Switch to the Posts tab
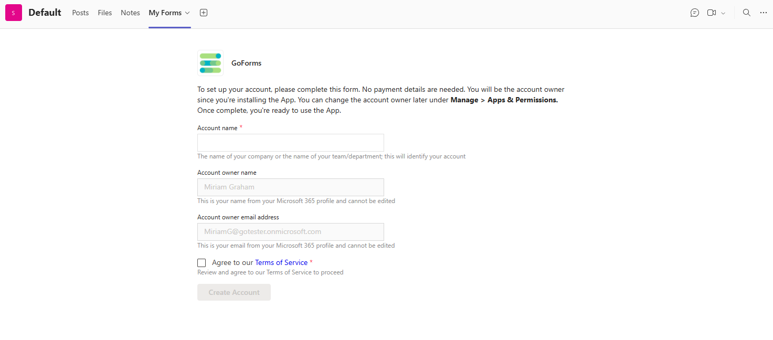The image size is (773, 340). [x=80, y=13]
